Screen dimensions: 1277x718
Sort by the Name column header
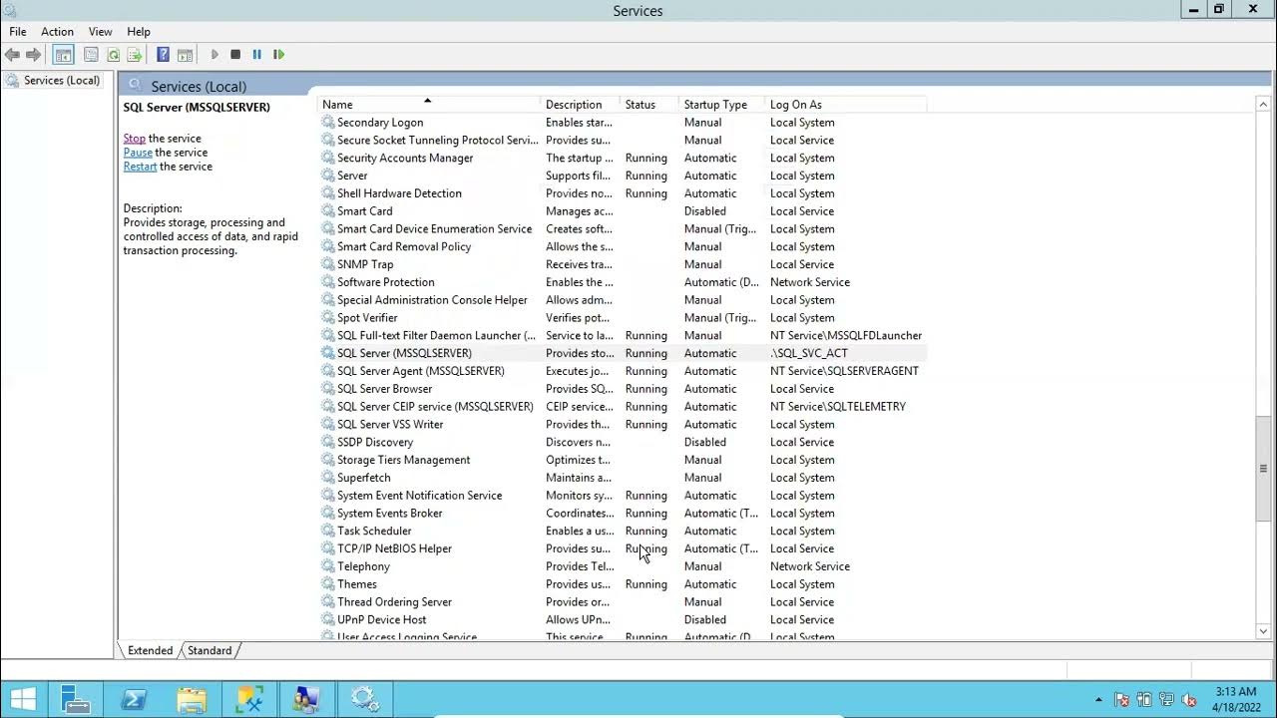pos(429,105)
